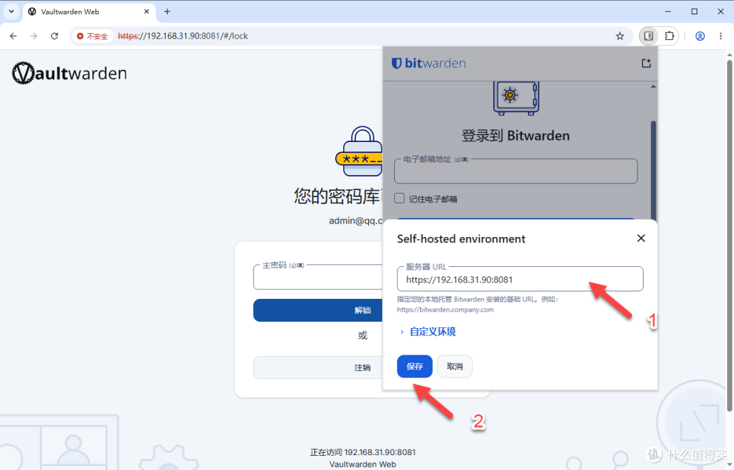Open the Chrome extensions puzzle icon

coord(669,36)
